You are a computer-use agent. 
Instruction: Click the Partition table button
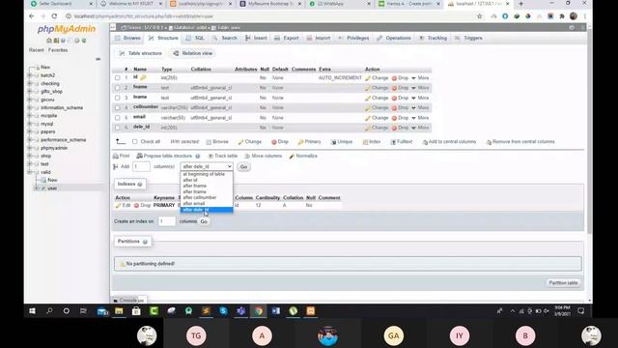pos(563,283)
